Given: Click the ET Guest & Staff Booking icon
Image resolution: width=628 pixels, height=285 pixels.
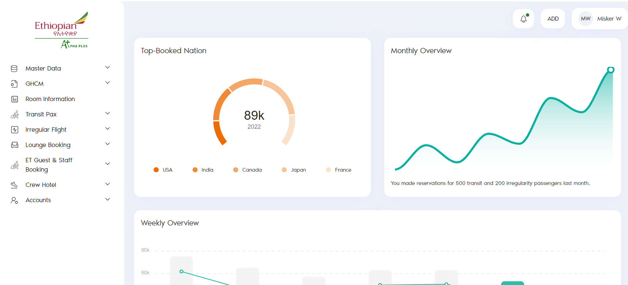Looking at the screenshot, I should (x=15, y=165).
